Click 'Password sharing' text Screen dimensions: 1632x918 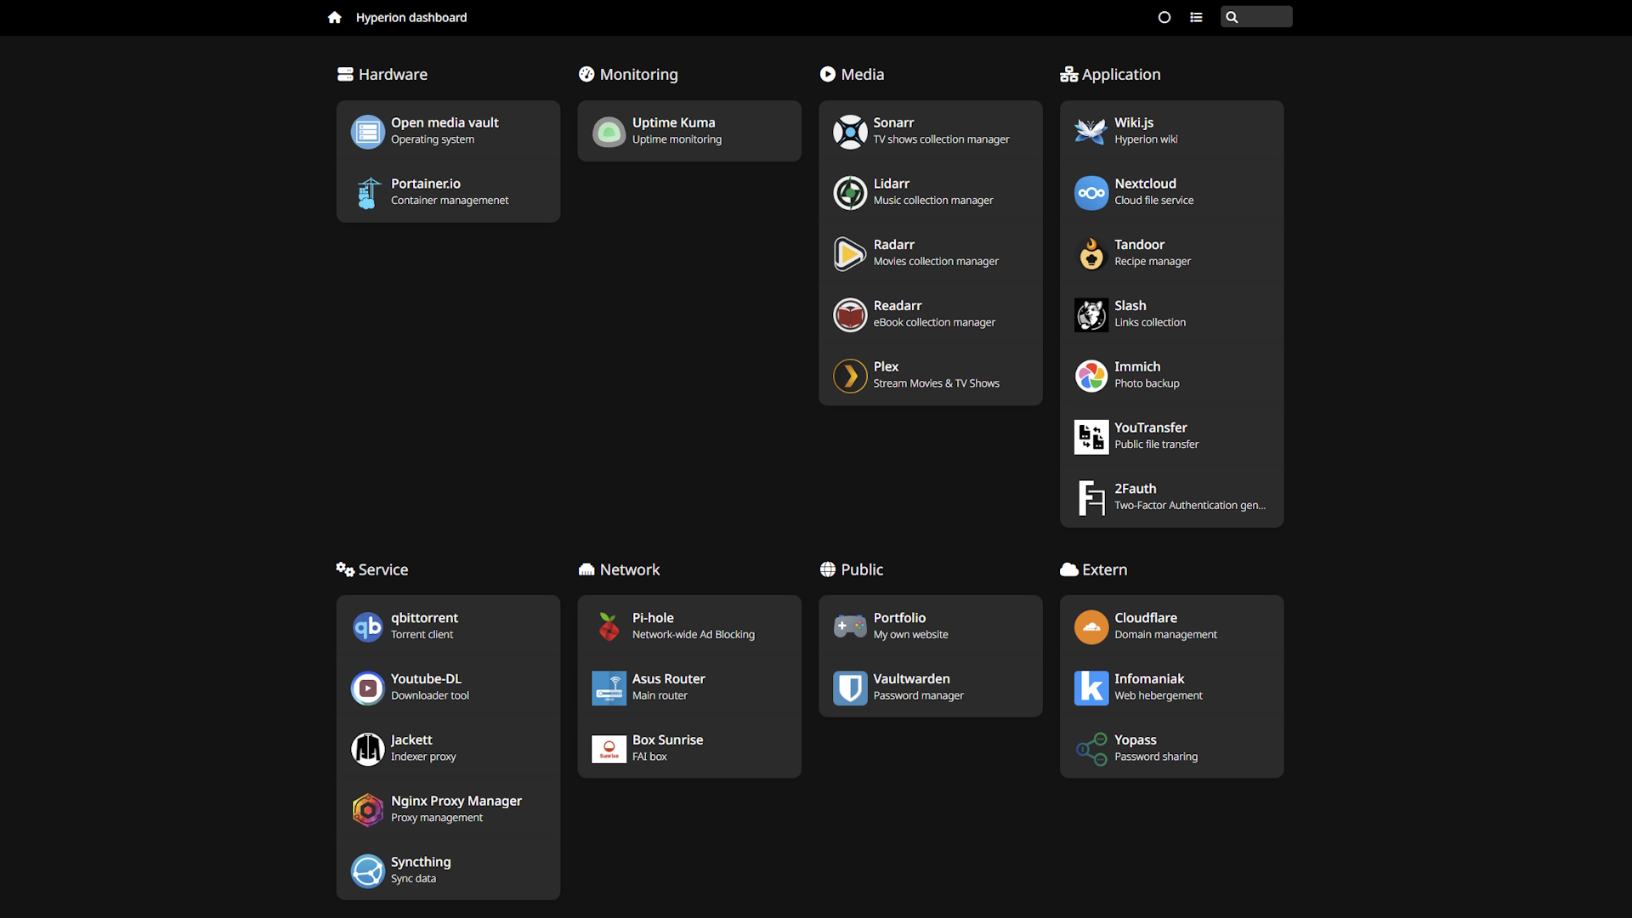(1156, 757)
